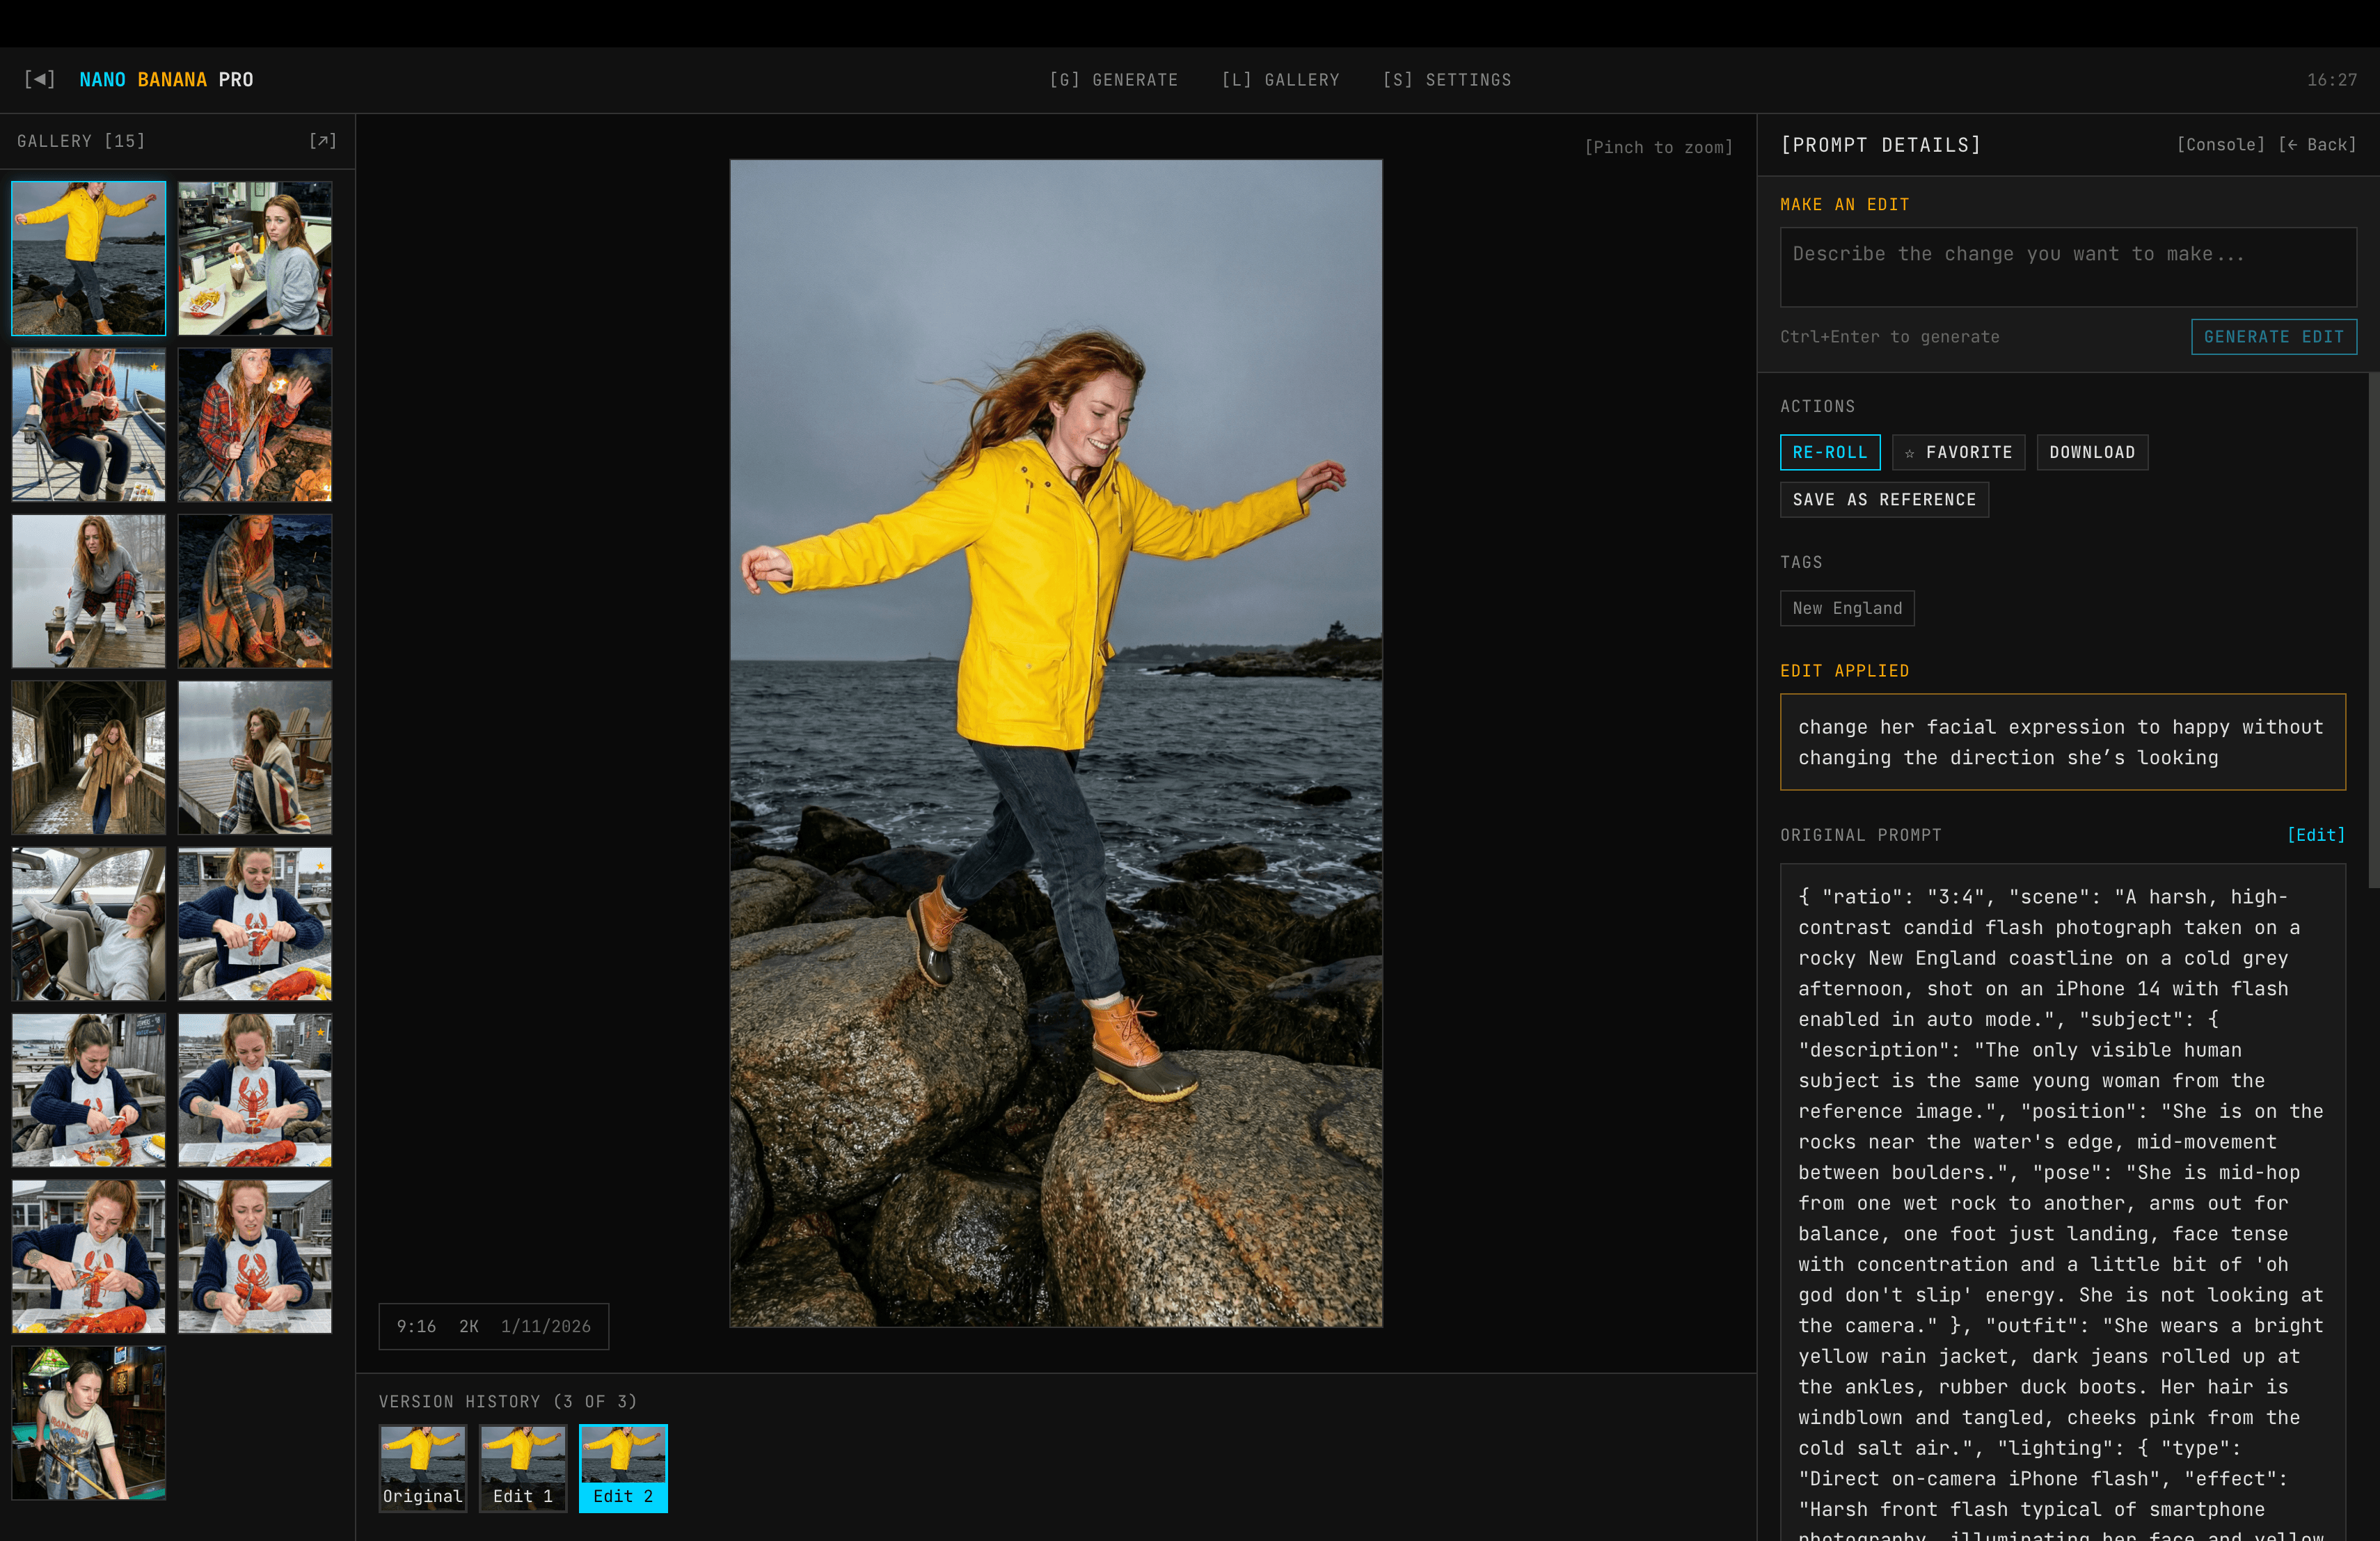Click the Console link

[2220, 145]
